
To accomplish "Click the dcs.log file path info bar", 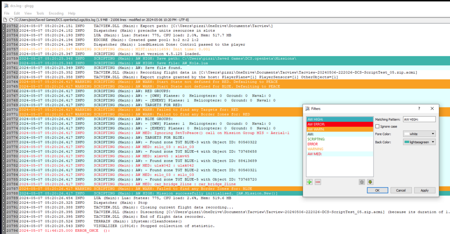I will pos(232,20).
